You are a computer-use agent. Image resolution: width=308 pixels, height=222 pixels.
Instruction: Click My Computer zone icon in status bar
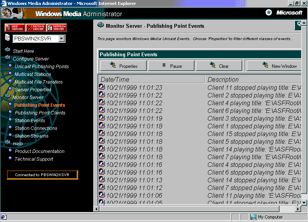tap(254, 217)
